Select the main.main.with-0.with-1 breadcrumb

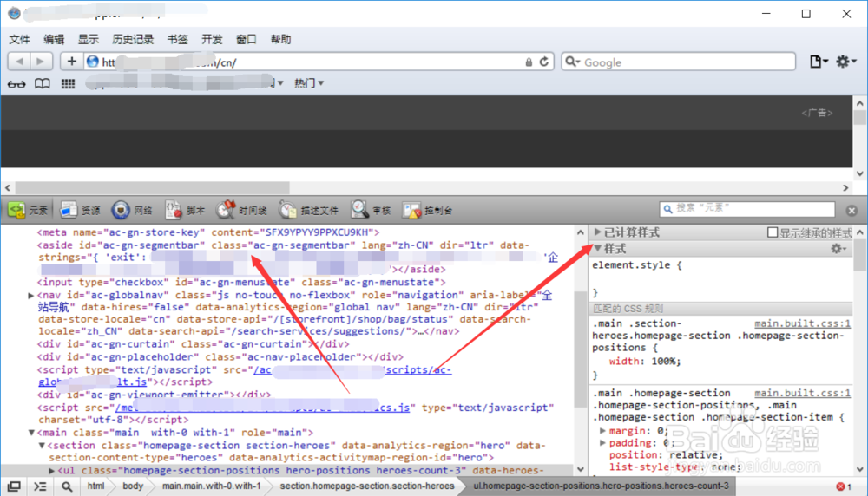coord(212,486)
